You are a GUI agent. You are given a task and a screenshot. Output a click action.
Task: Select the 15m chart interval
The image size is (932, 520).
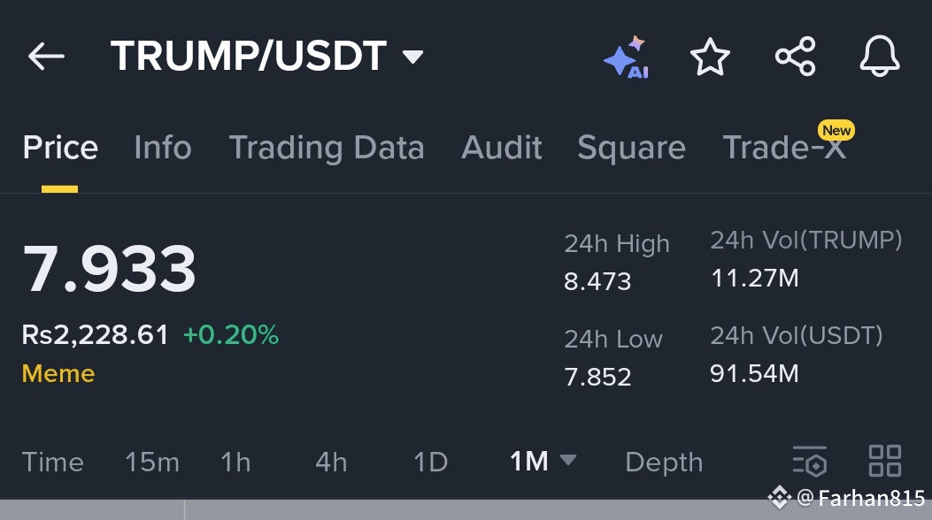click(x=152, y=462)
